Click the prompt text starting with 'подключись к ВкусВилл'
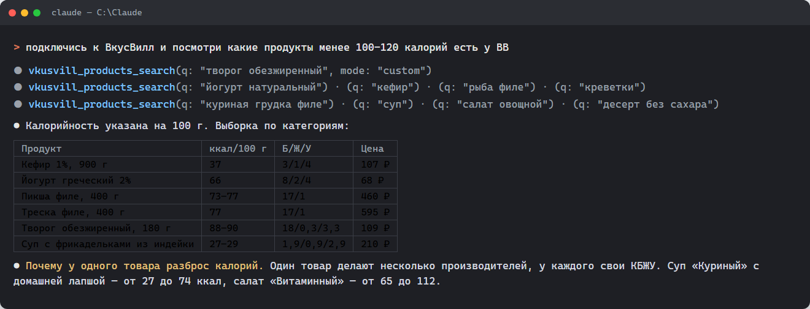810x309 pixels. tap(268, 48)
